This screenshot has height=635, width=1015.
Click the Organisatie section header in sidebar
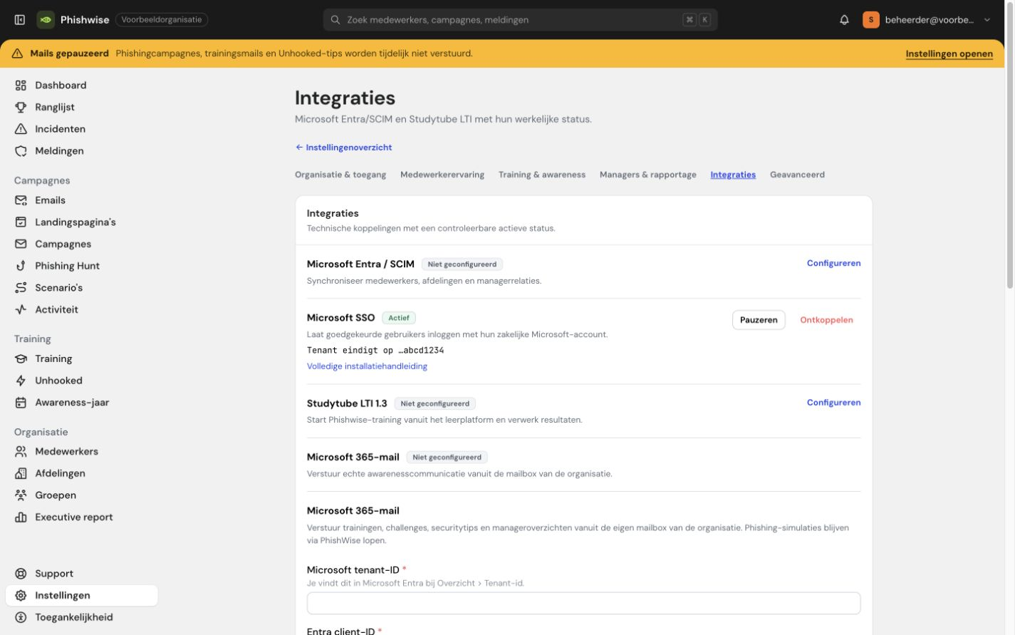(41, 432)
